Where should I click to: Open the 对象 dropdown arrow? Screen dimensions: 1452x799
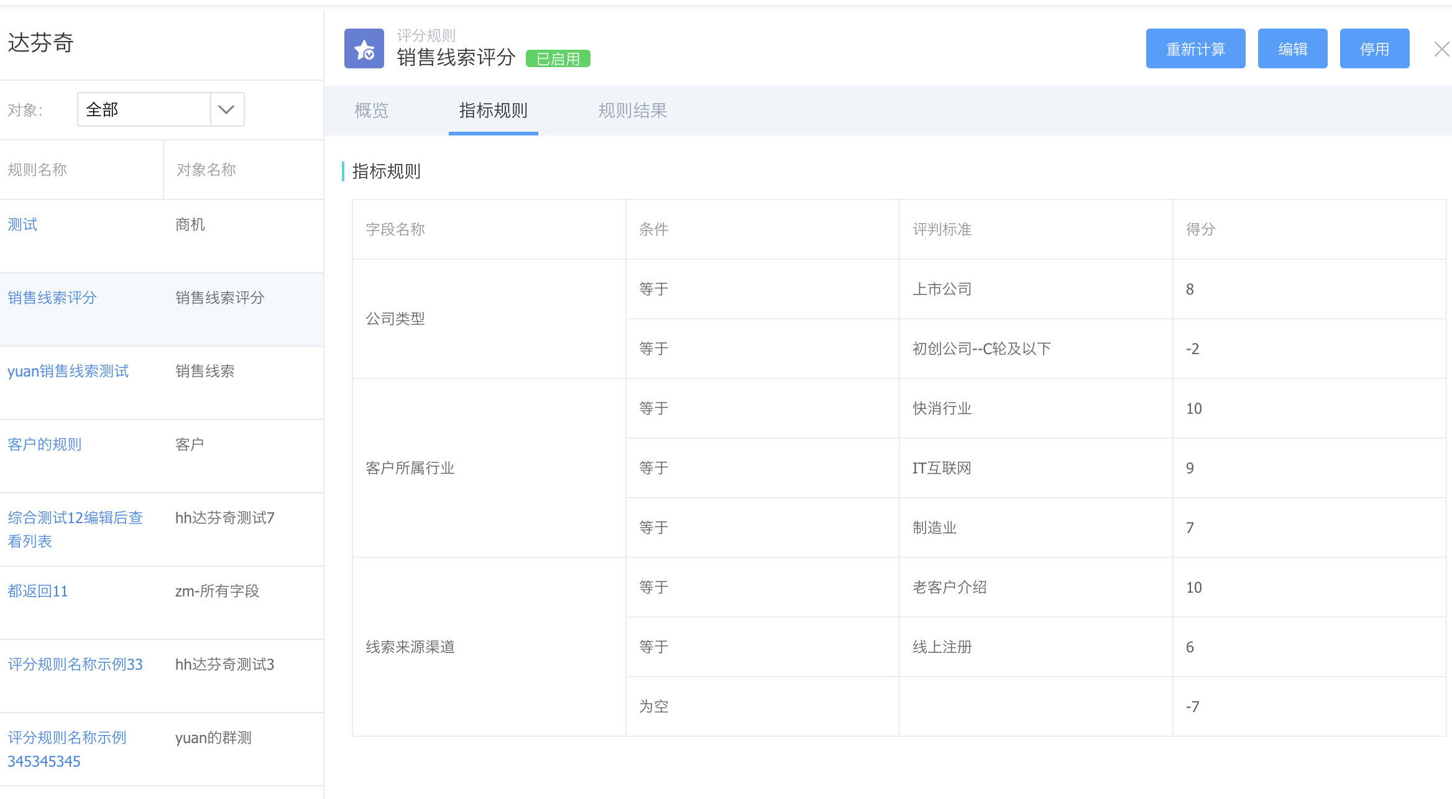(227, 109)
